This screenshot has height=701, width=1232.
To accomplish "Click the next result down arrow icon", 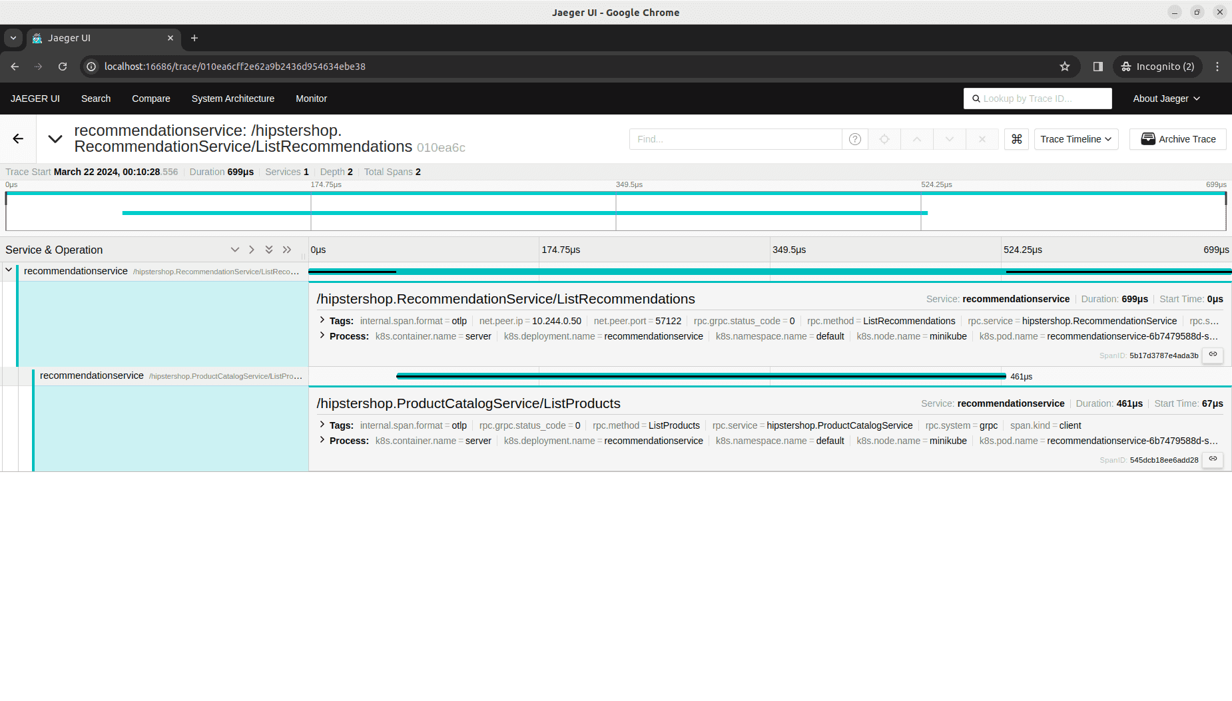I will point(950,139).
